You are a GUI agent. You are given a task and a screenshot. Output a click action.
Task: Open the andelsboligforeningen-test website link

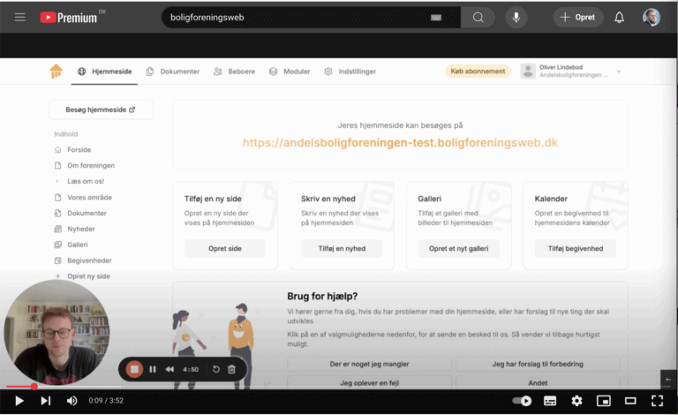pyautogui.click(x=400, y=143)
